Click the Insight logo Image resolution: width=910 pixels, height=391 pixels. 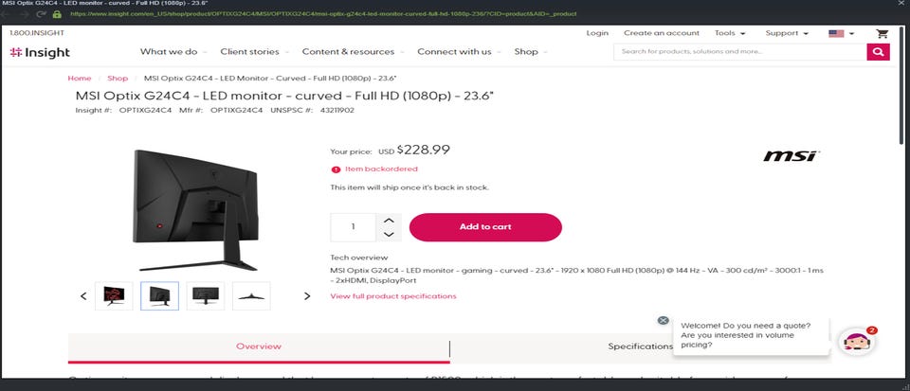coord(39,52)
